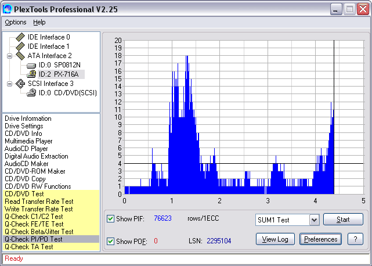Close the PlexTools Professional window

click(363, 9)
